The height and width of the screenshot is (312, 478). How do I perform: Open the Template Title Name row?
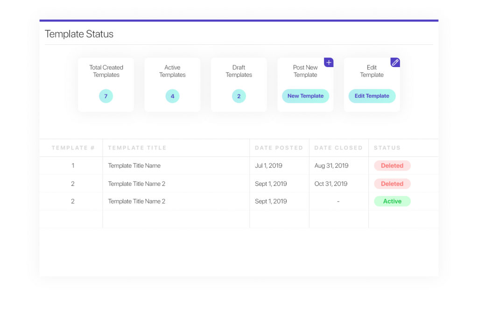tap(134, 166)
